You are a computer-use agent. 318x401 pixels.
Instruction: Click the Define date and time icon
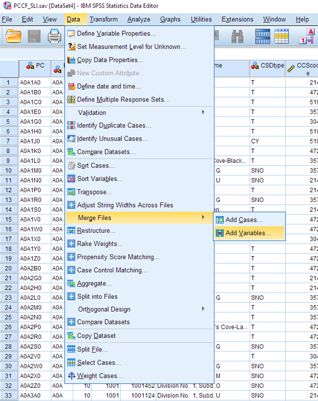(72, 86)
